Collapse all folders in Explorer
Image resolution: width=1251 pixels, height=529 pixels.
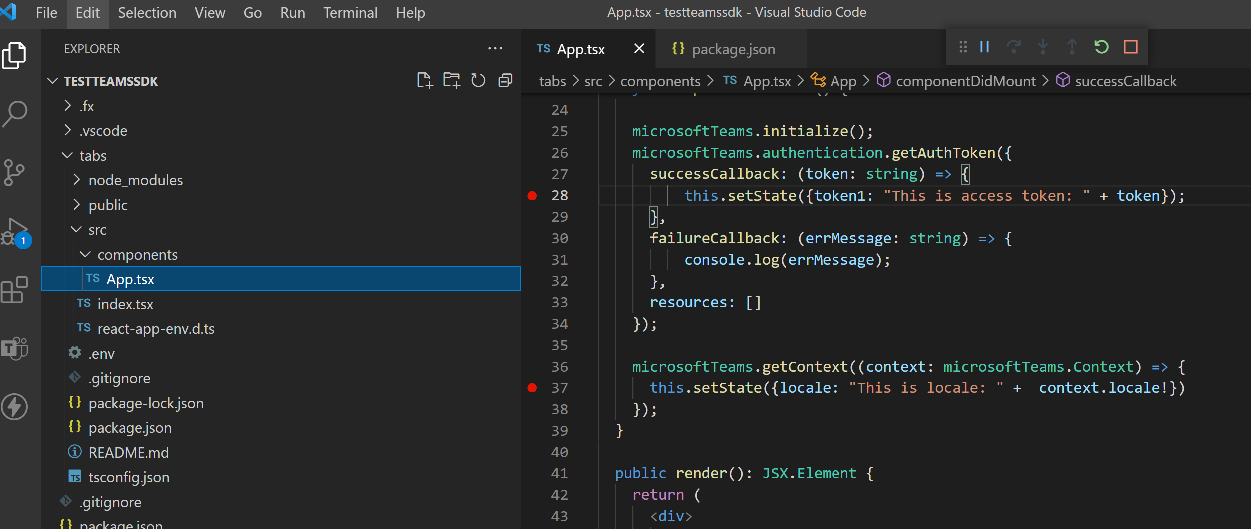point(505,80)
